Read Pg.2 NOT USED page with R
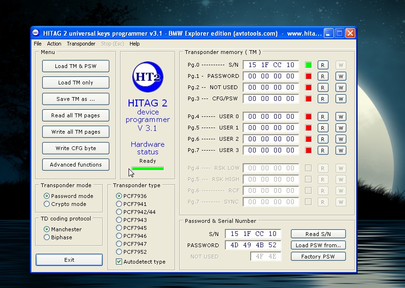The height and width of the screenshot is (288, 405). coord(322,88)
